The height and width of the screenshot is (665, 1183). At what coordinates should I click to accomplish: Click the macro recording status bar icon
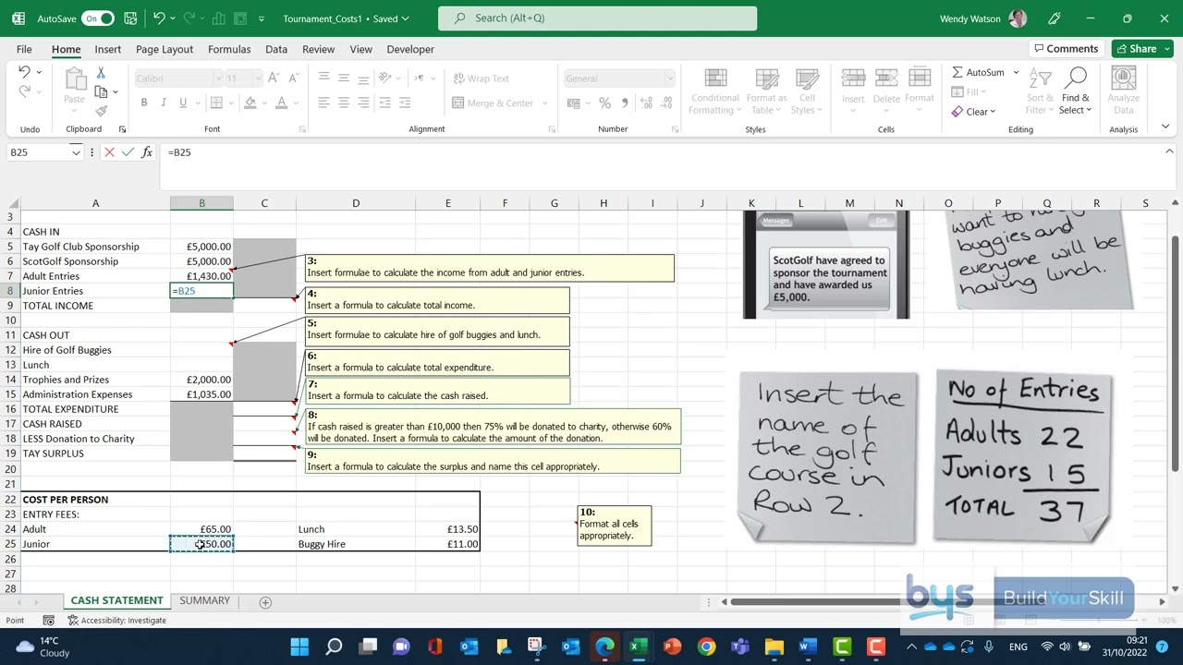[49, 621]
